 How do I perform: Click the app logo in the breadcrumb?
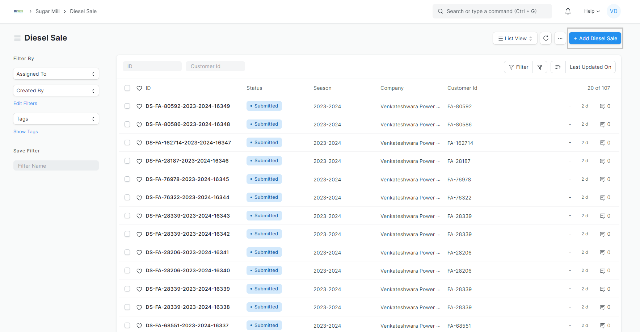18,11
